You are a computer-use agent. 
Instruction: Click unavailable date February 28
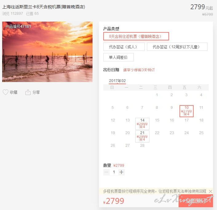point(142,146)
